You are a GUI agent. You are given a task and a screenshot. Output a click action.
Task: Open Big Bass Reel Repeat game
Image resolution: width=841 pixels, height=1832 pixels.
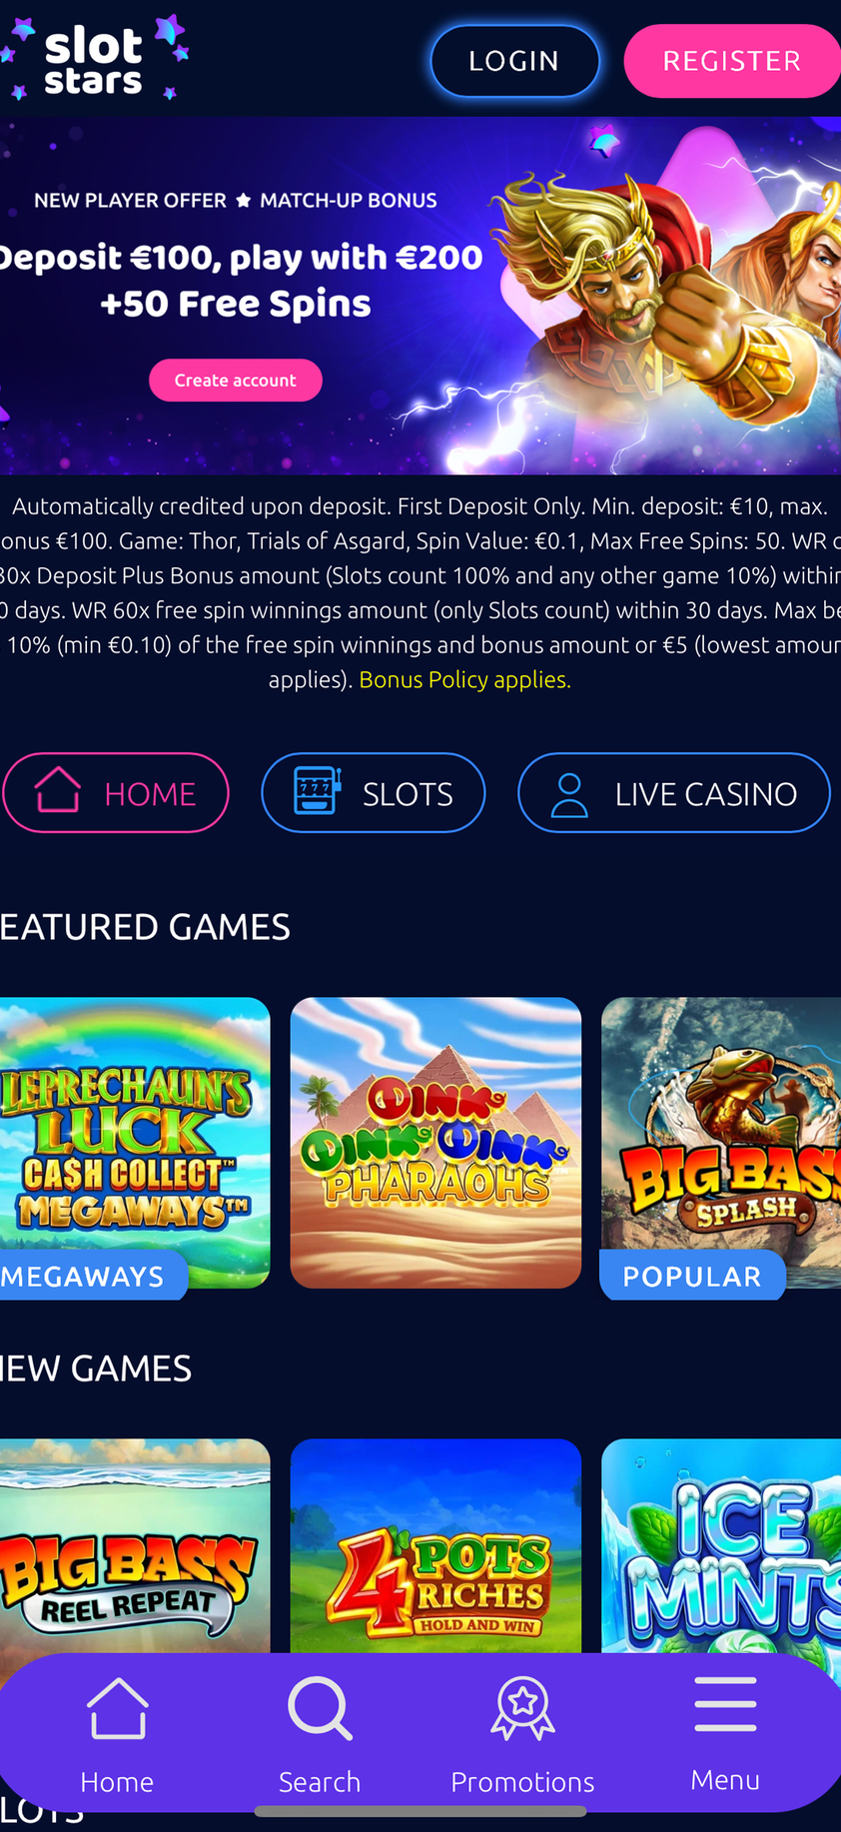(135, 1545)
